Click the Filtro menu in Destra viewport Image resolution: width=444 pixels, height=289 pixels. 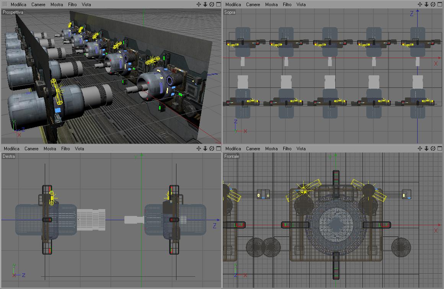[x=65, y=149]
